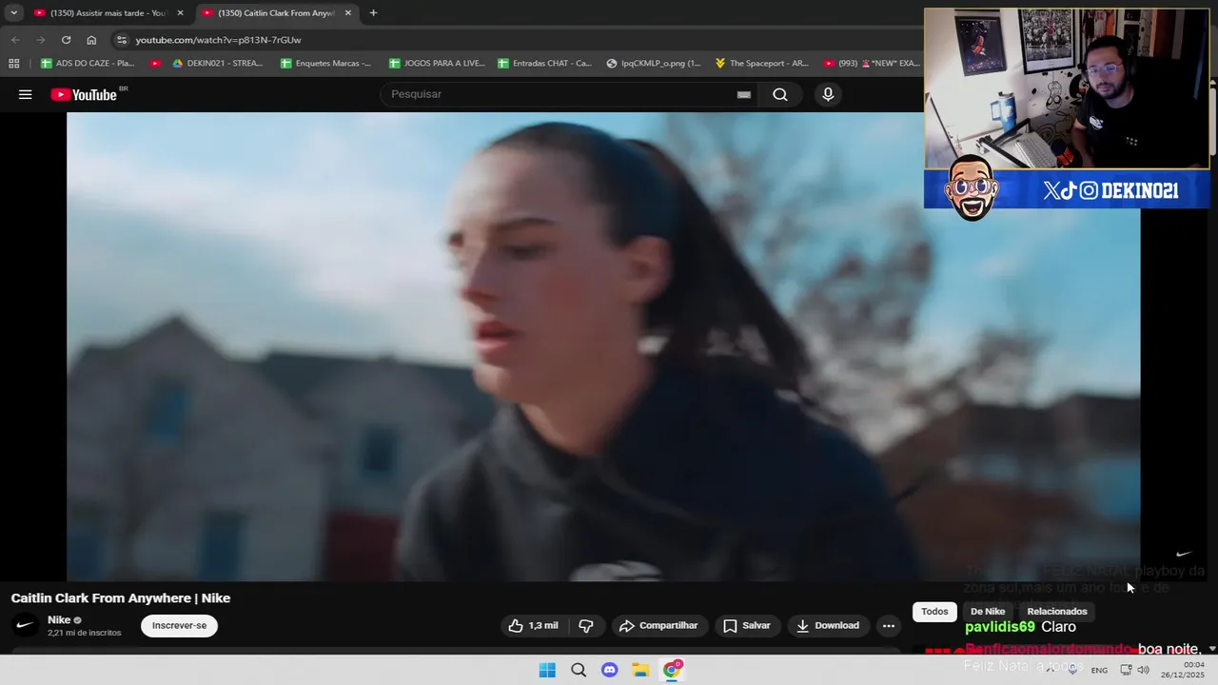
Task: Open Windows taskbar search
Action: (x=579, y=670)
